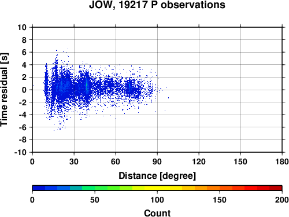289x217 pixels.
Task: Click the dense green cluster near 40 degrees
Action: click(x=87, y=86)
